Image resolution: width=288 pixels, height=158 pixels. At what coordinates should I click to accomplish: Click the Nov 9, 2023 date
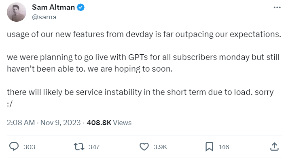pos(60,123)
